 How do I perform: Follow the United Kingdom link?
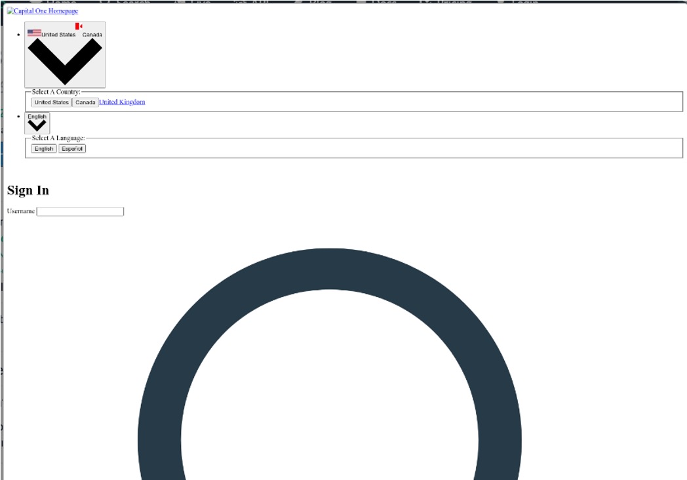[122, 102]
